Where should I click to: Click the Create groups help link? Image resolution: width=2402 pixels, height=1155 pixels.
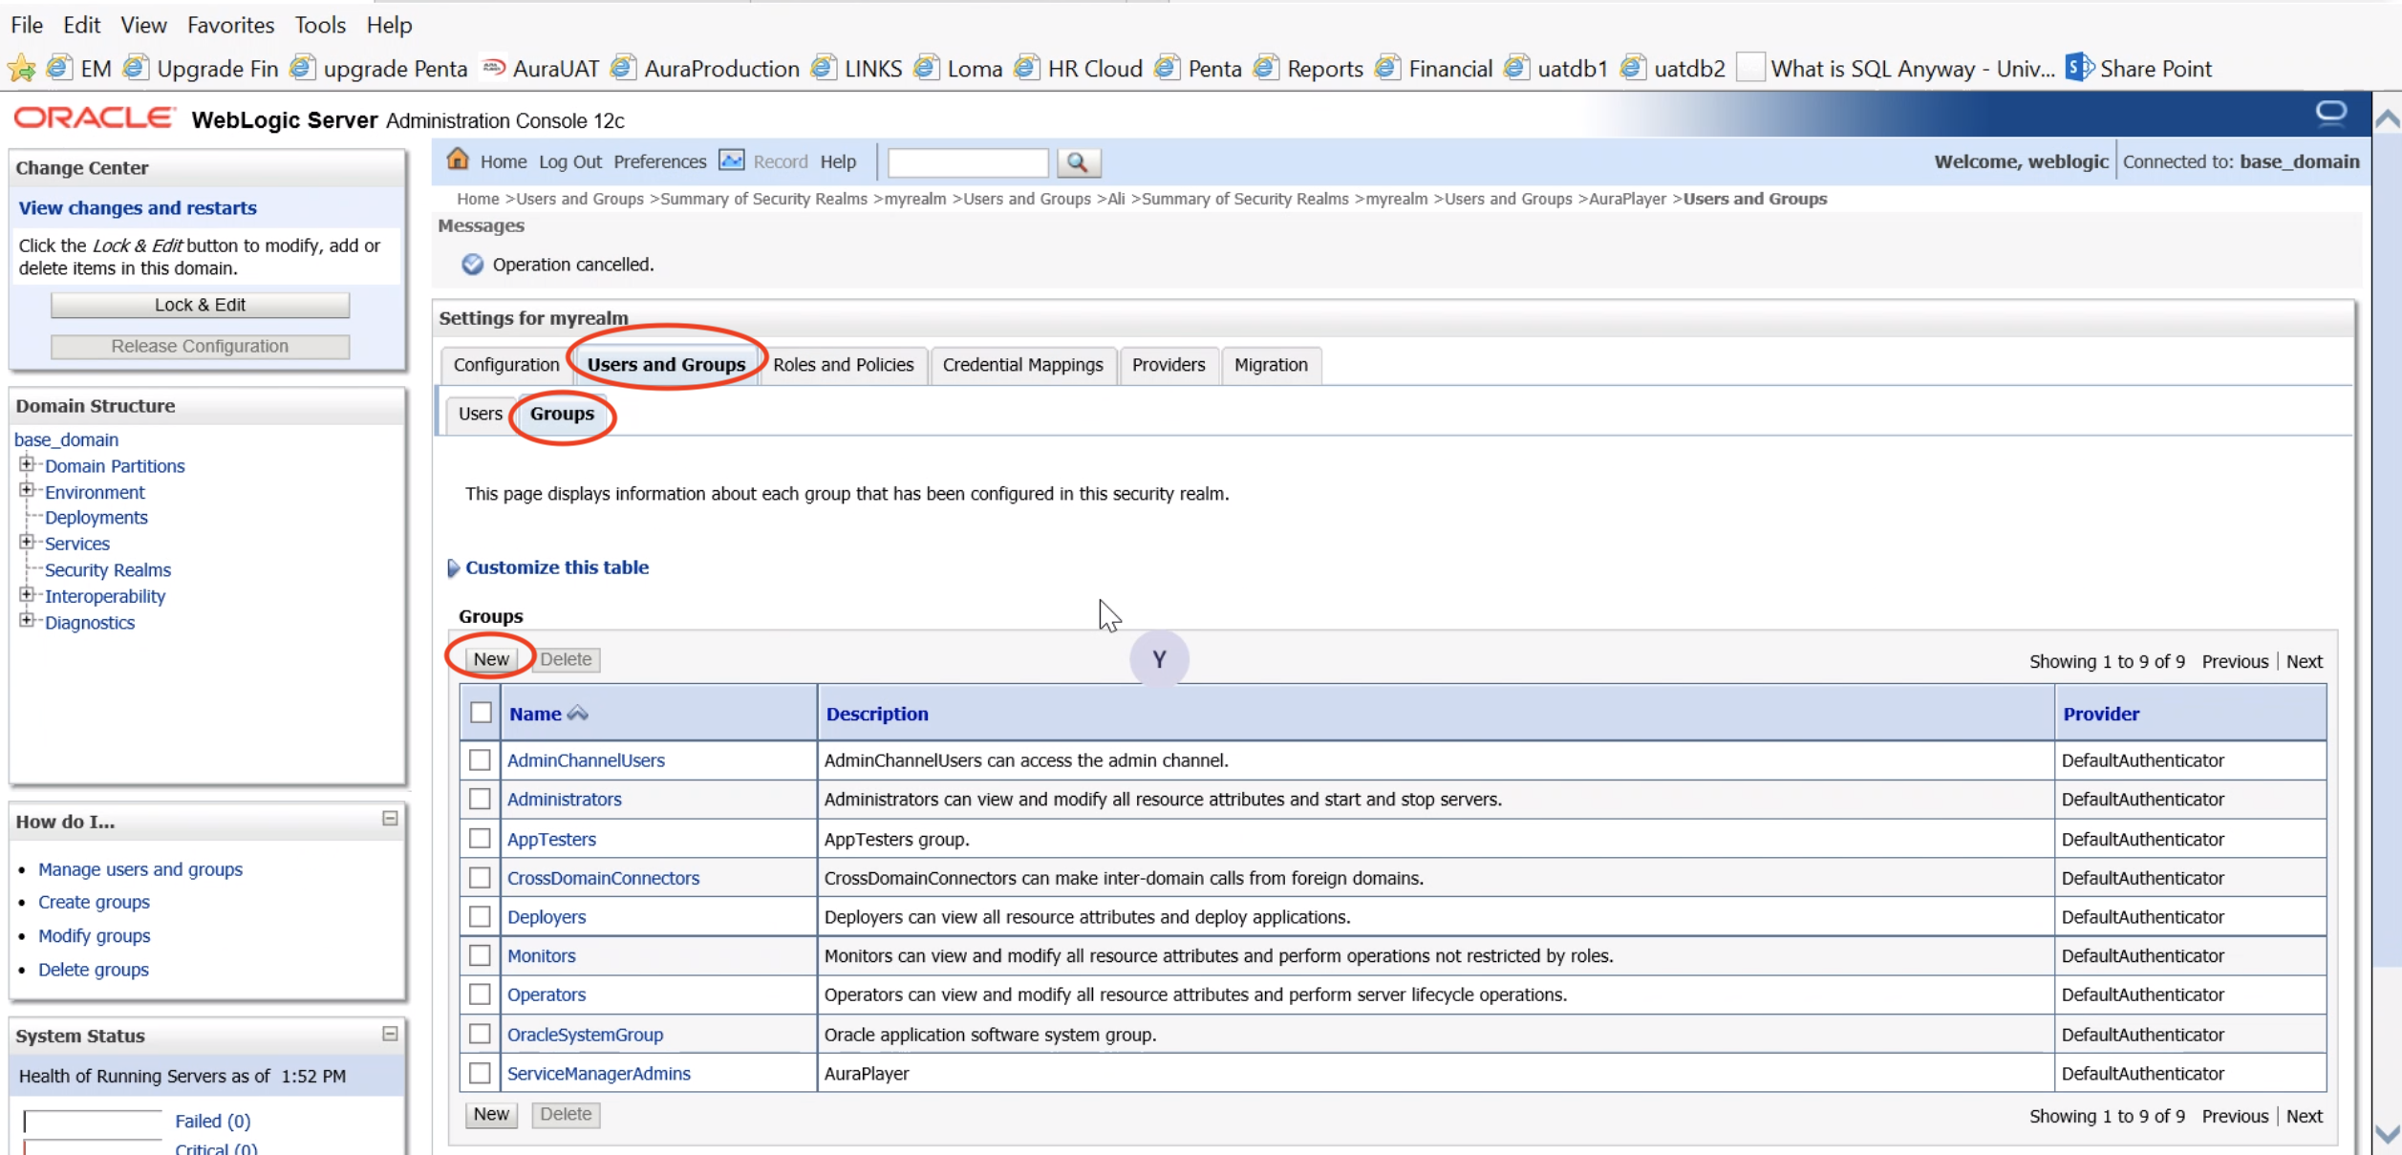(x=94, y=902)
